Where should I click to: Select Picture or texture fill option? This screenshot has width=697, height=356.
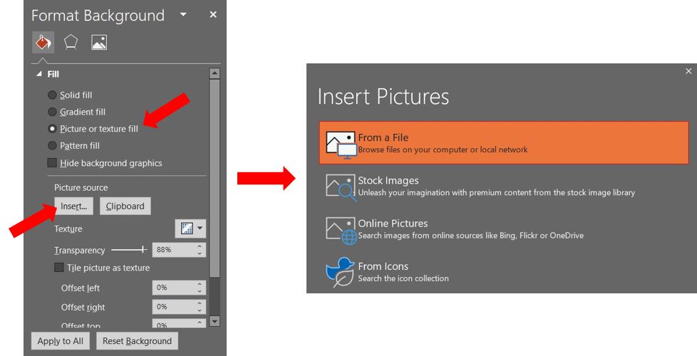click(x=52, y=129)
